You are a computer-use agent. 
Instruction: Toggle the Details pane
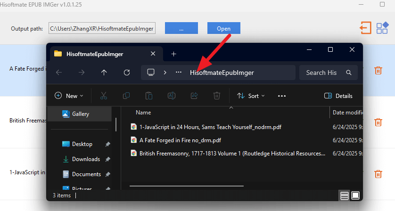pyautogui.click(x=338, y=96)
